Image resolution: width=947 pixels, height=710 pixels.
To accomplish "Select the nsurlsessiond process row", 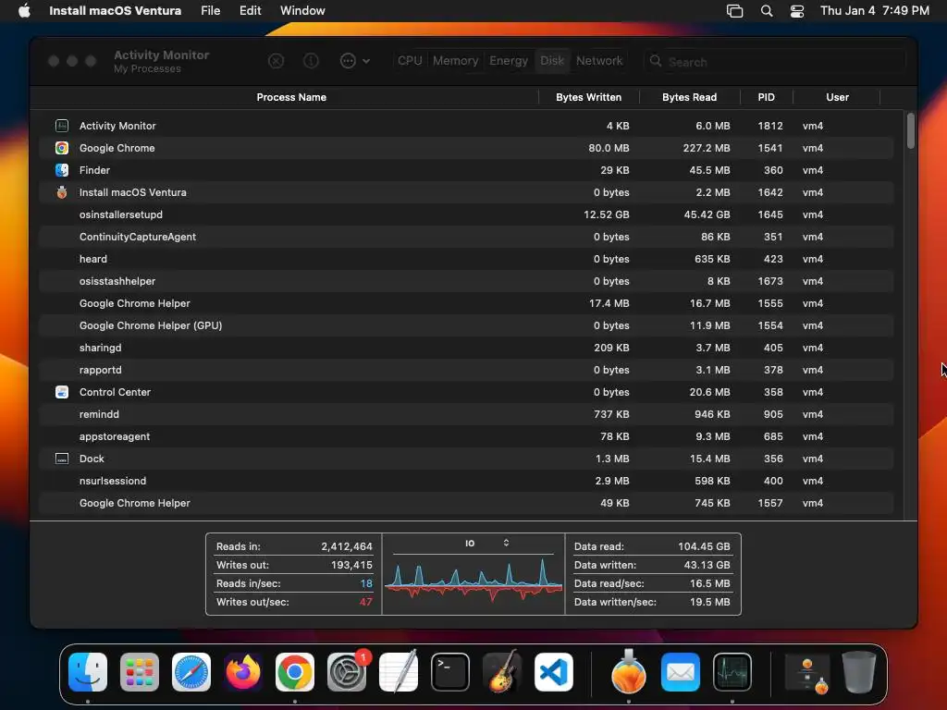I will point(466,481).
